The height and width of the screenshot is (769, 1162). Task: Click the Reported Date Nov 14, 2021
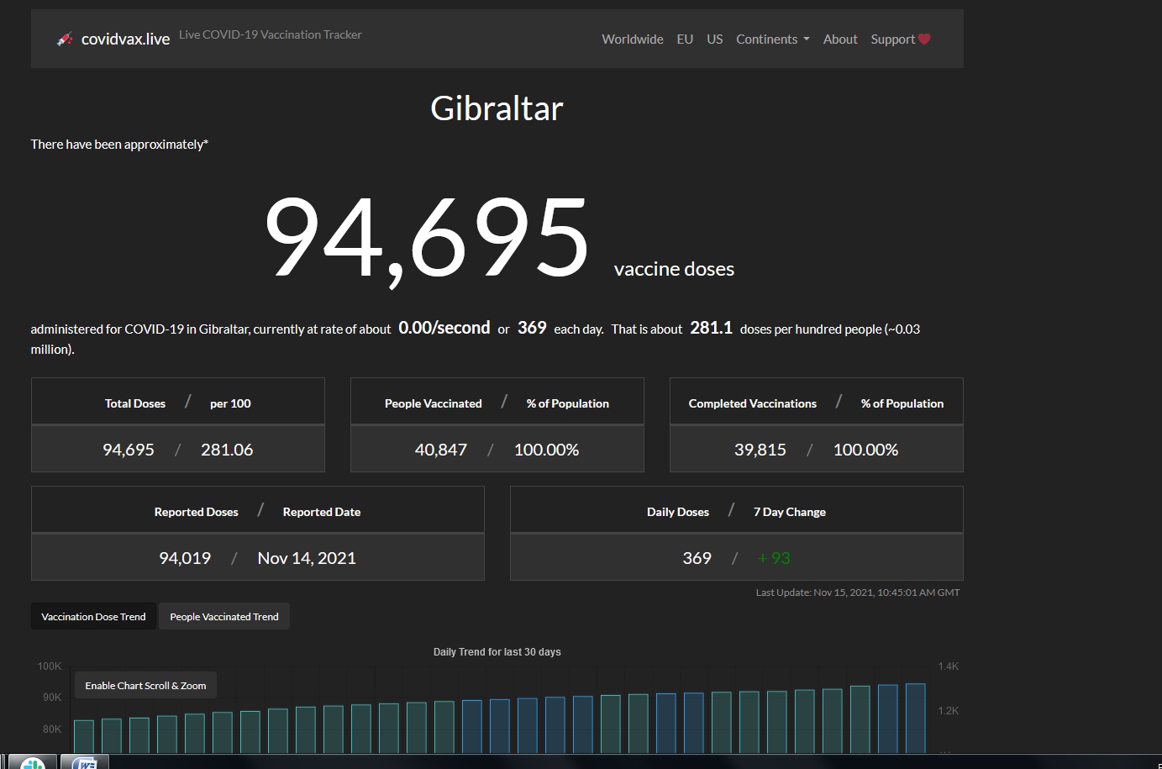pos(307,558)
